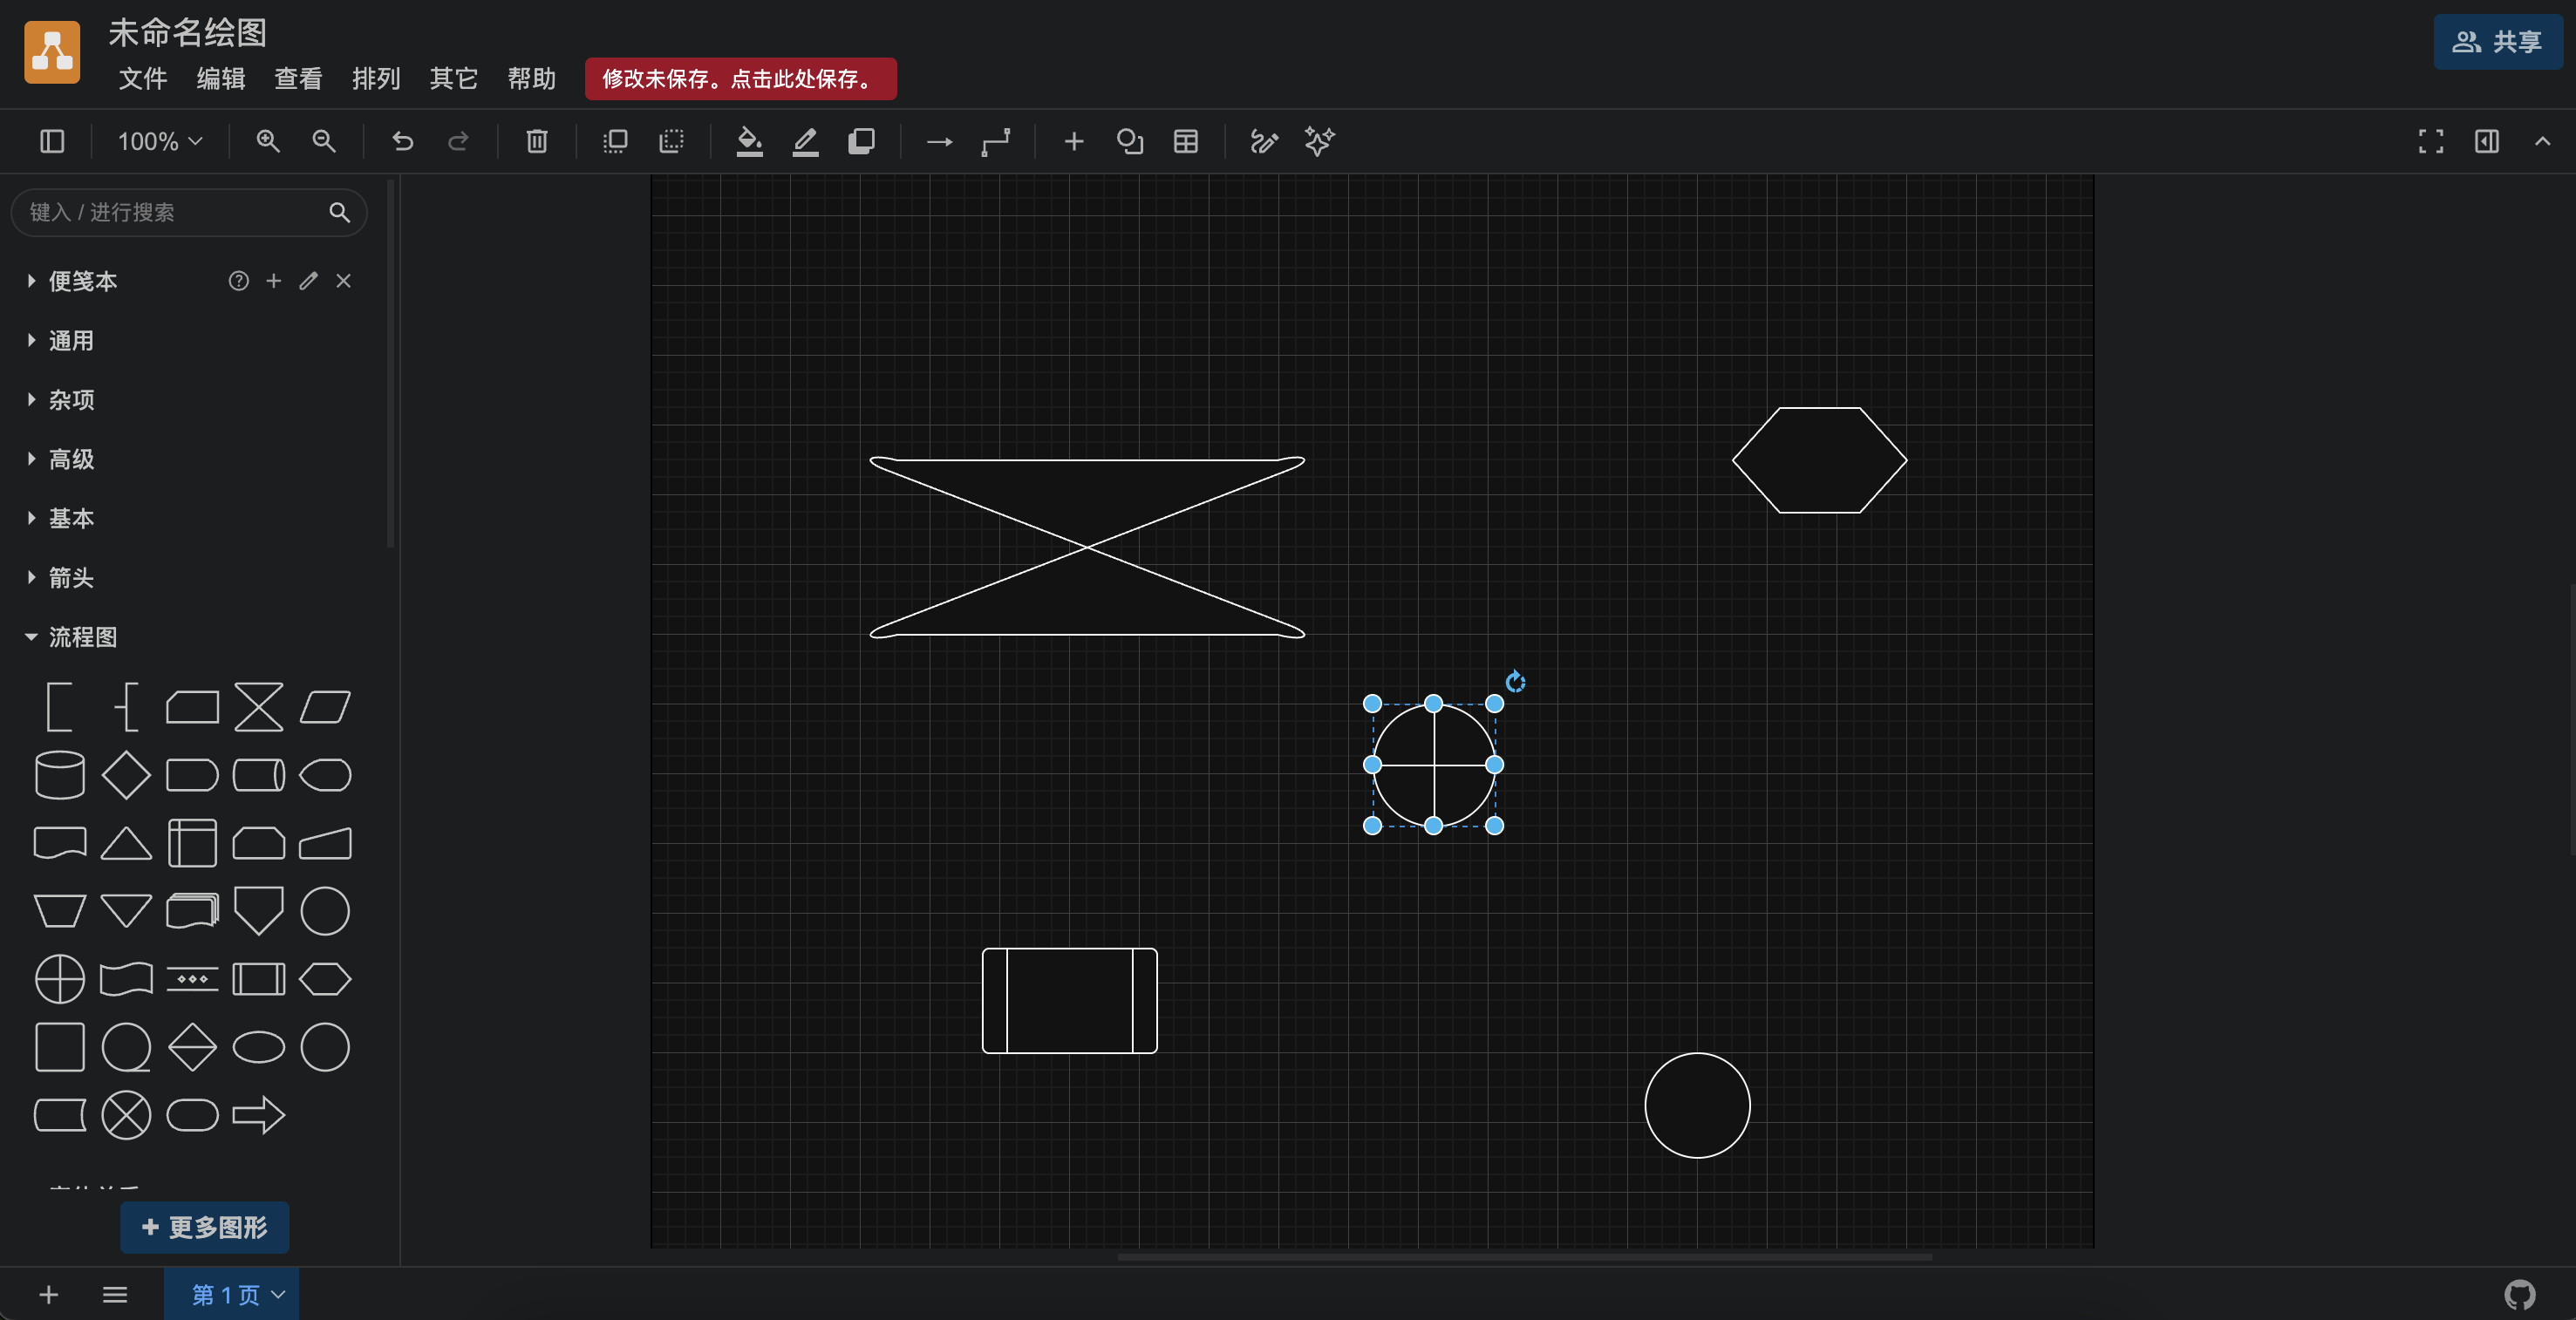Redo the last action
This screenshot has height=1320, width=2576.
[x=458, y=141]
